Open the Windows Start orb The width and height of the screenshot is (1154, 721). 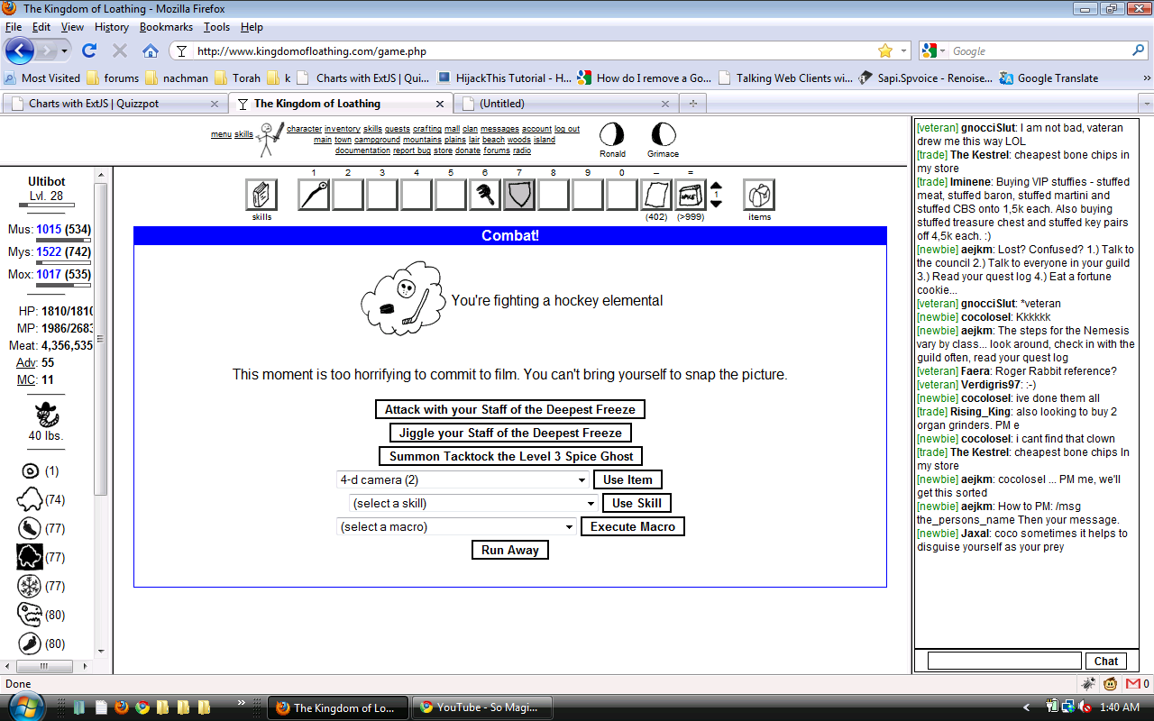[x=27, y=705]
